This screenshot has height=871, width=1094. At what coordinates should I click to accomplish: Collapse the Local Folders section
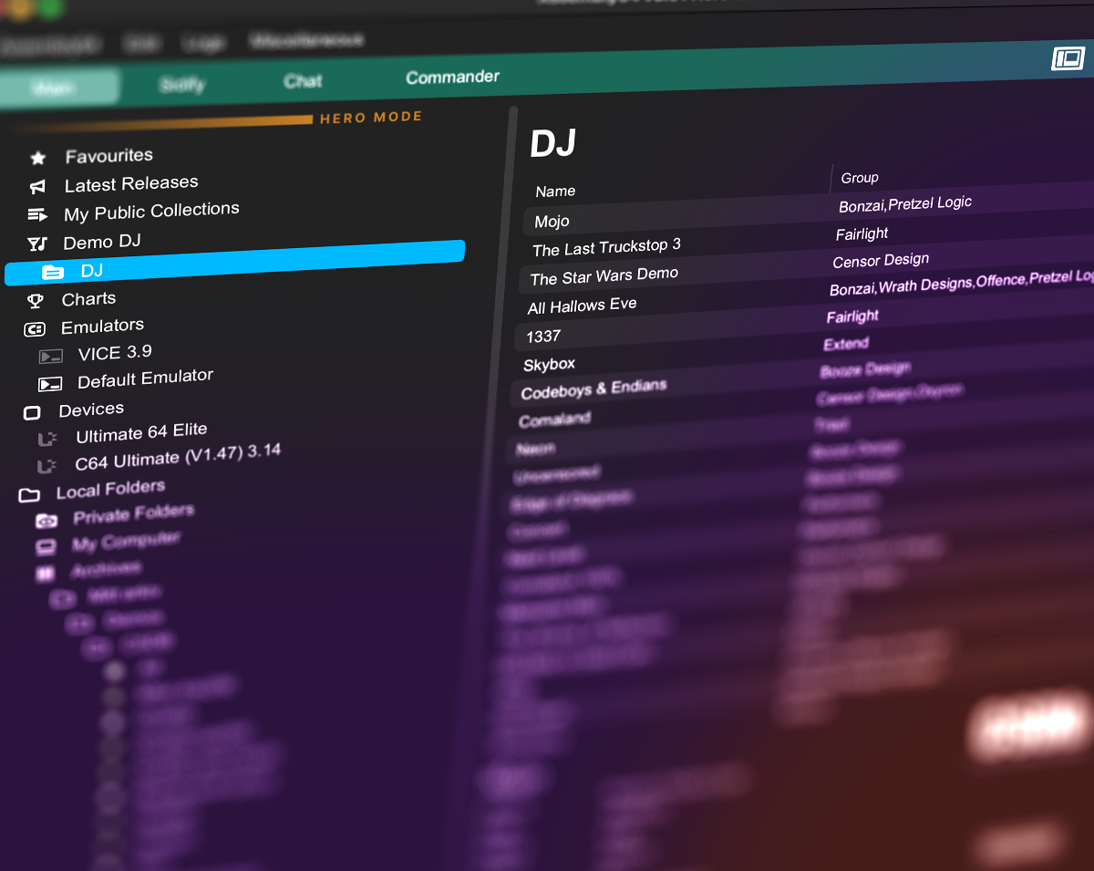29,494
